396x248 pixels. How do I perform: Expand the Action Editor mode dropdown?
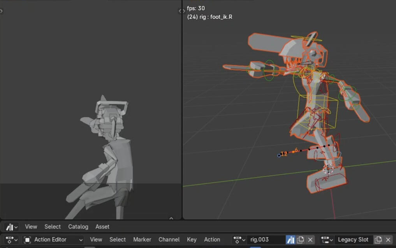click(53, 239)
